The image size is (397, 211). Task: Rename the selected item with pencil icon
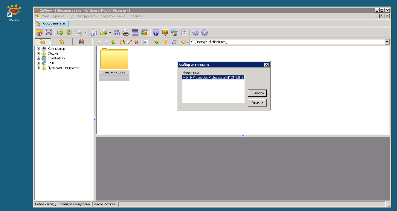(129, 42)
